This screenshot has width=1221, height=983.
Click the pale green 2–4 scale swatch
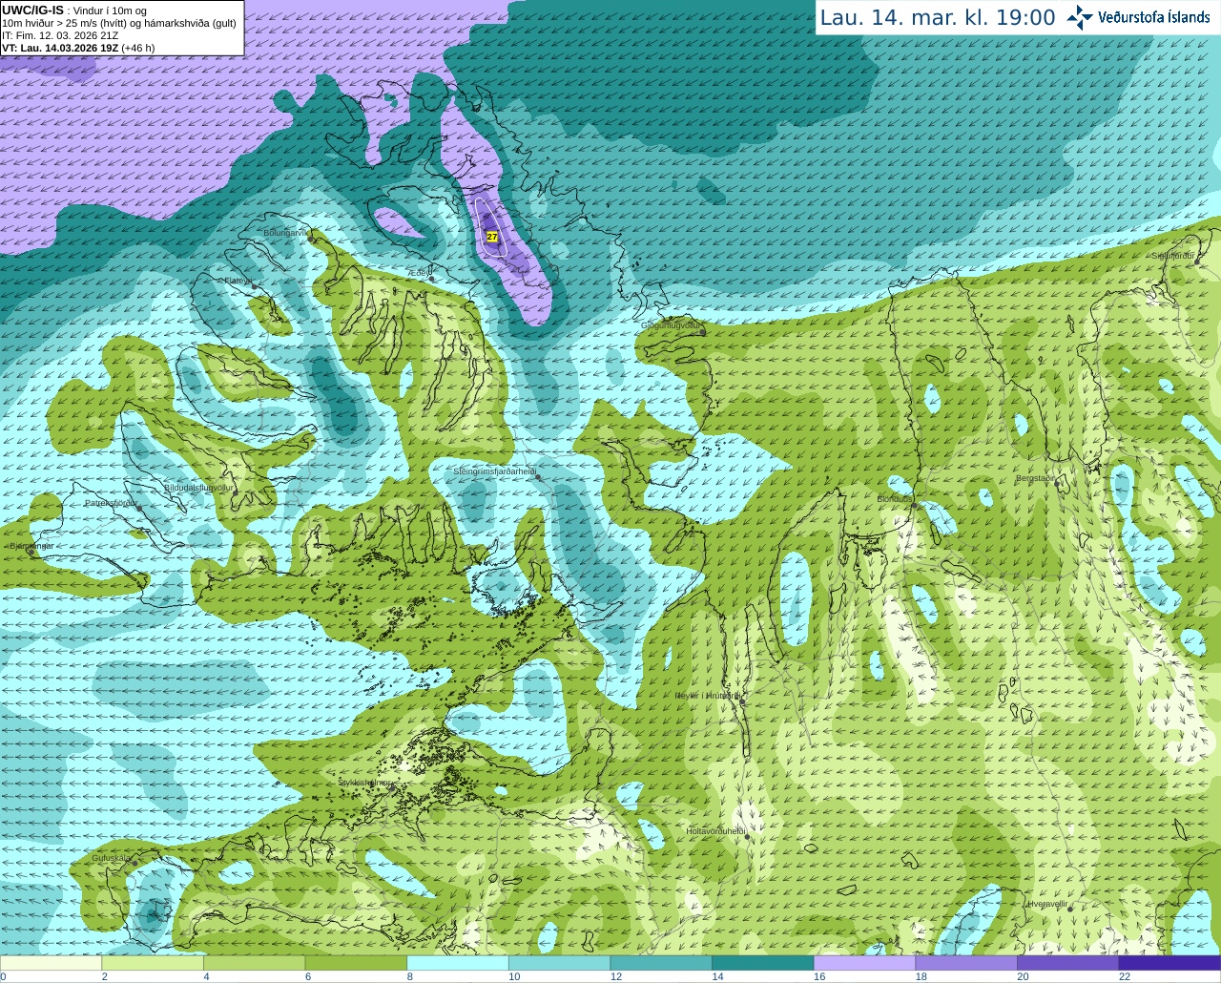coord(153,963)
